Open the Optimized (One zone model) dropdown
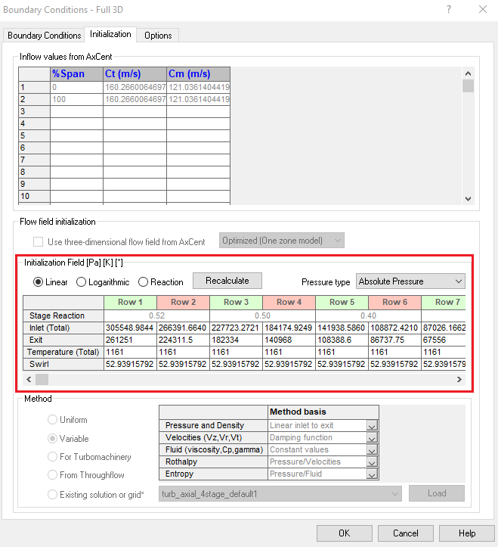This screenshot has height=547, width=498. (x=282, y=241)
